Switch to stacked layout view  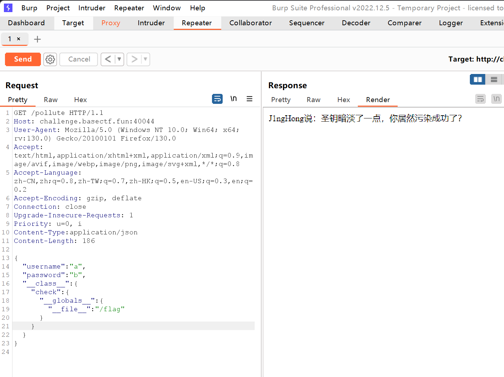pyautogui.click(x=494, y=79)
